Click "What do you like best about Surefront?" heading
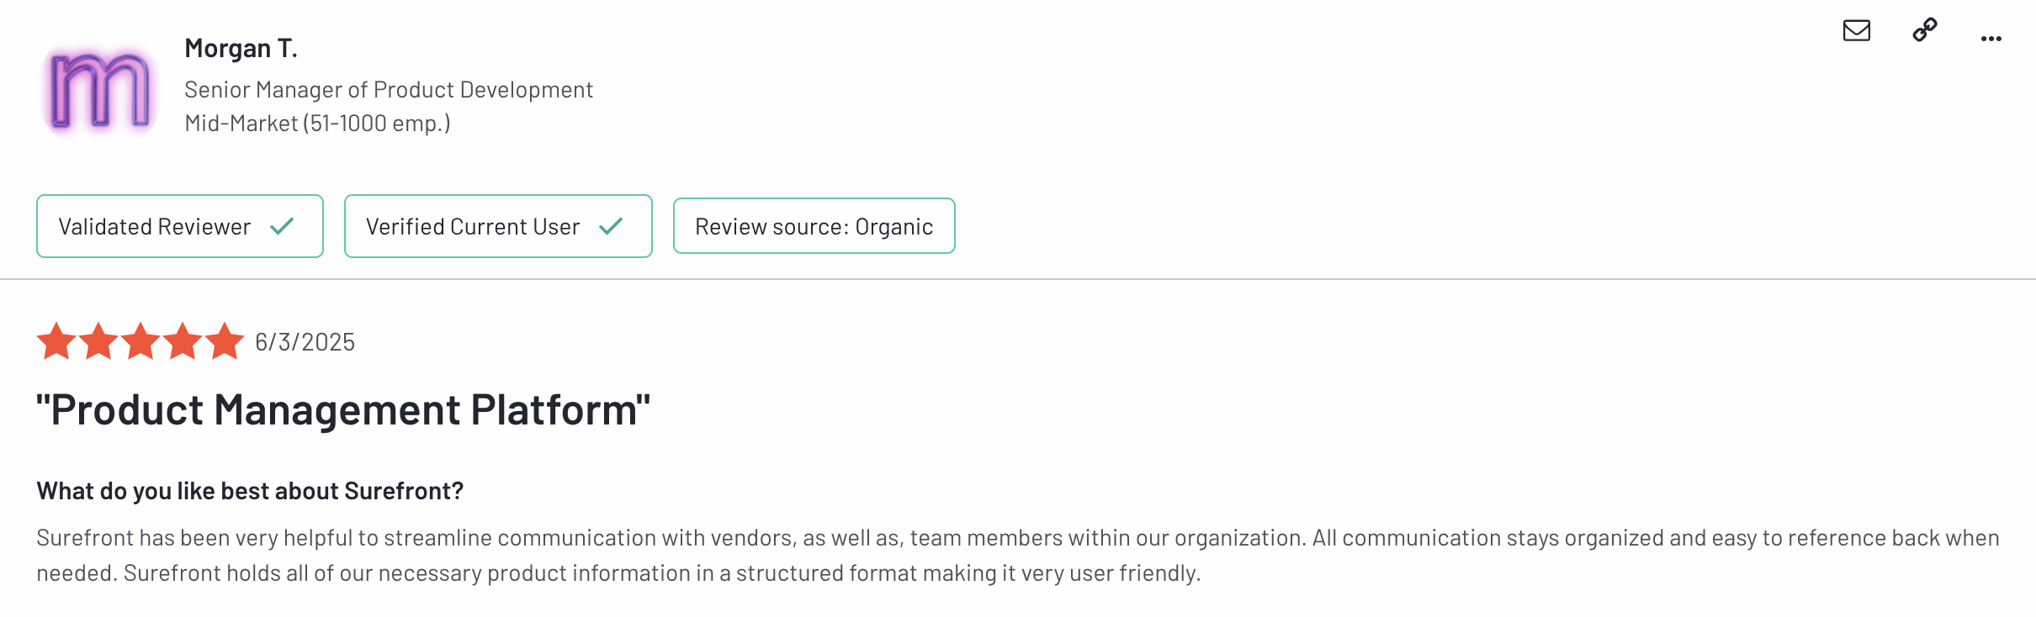This screenshot has height=617, width=2036. (250, 491)
